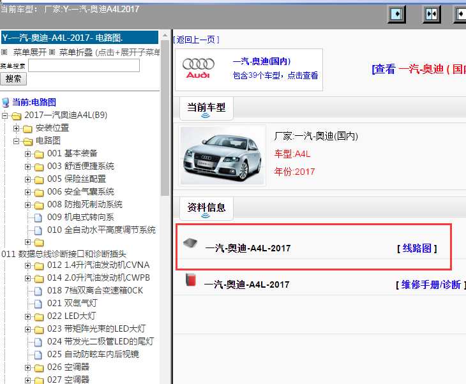Expand 003 舒适便捷系统 node

click(27, 166)
